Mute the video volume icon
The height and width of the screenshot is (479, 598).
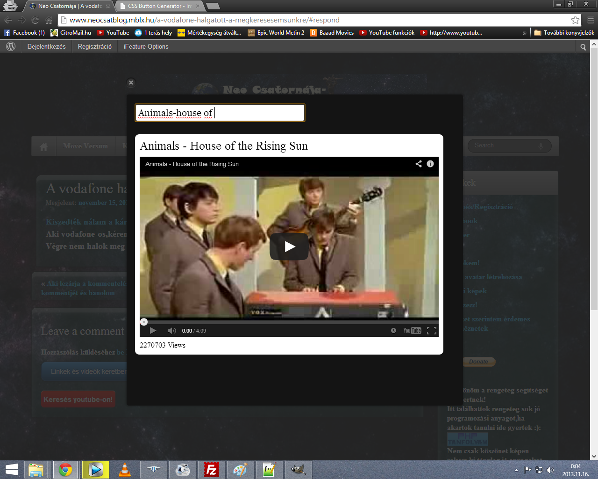tap(171, 330)
